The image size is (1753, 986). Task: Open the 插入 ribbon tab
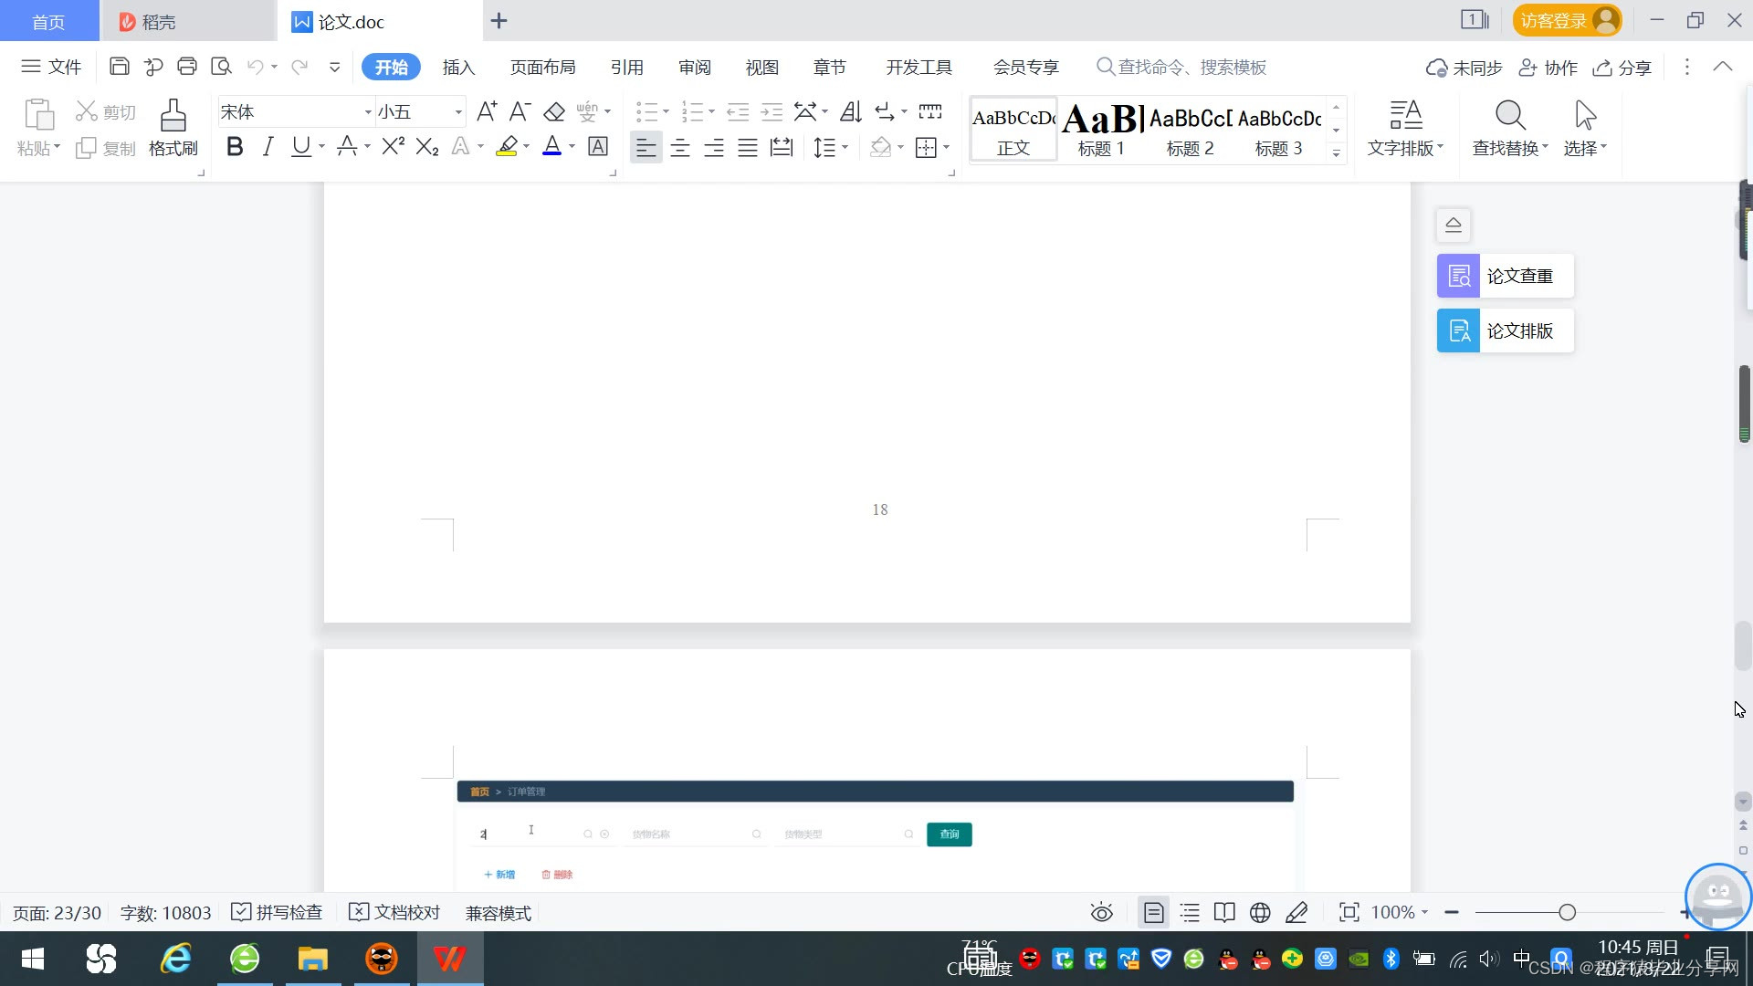click(x=458, y=67)
